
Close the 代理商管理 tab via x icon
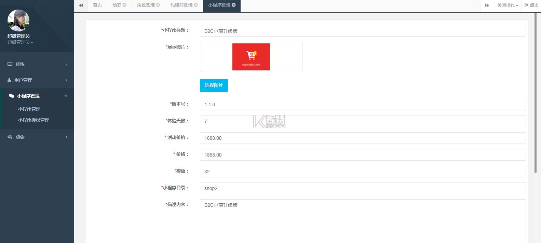point(196,5)
